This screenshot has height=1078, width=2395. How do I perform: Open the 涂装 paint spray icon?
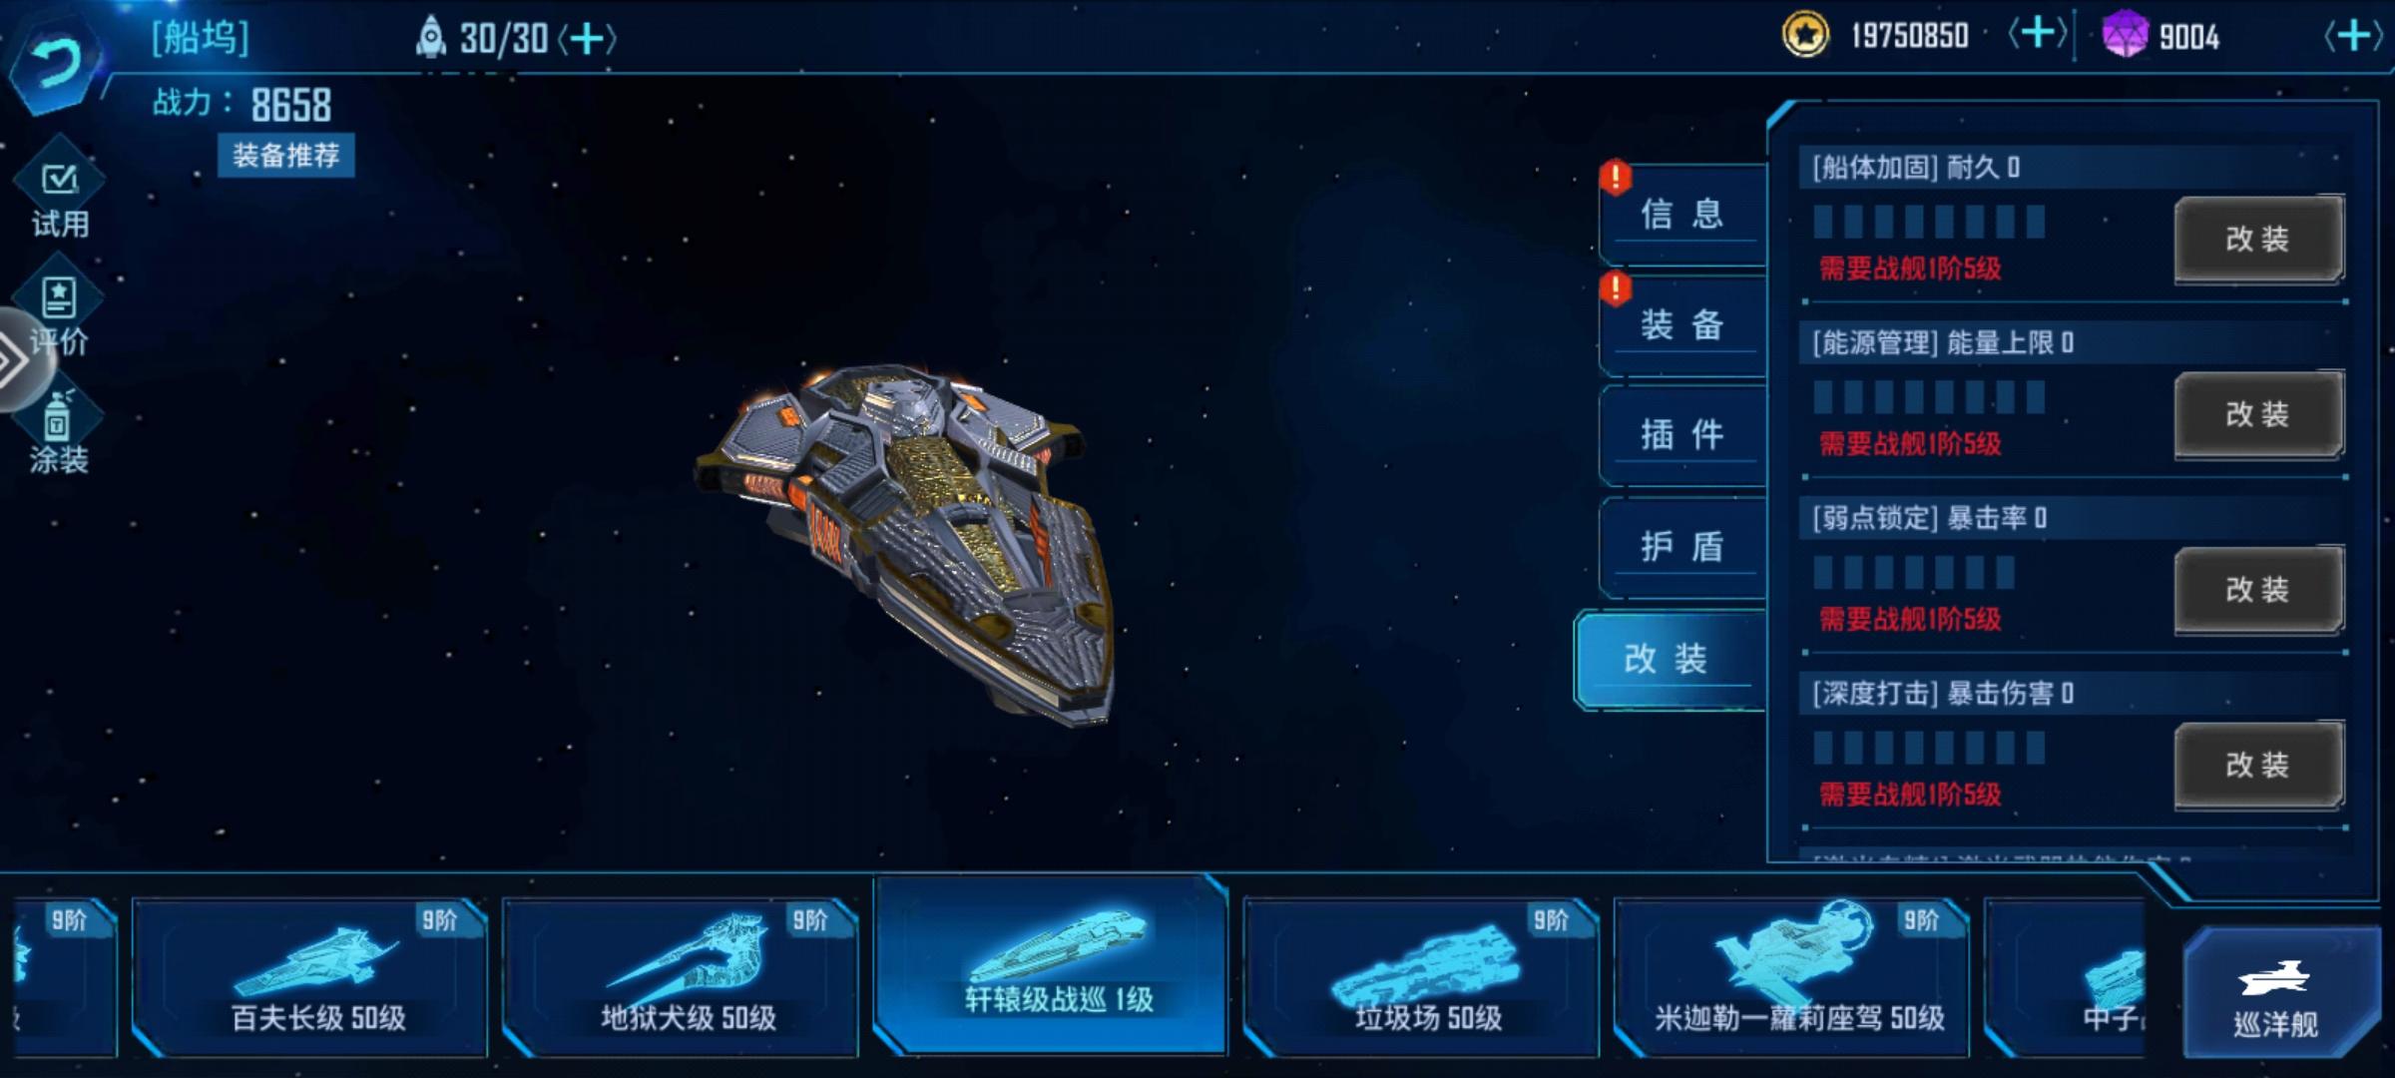(x=60, y=429)
